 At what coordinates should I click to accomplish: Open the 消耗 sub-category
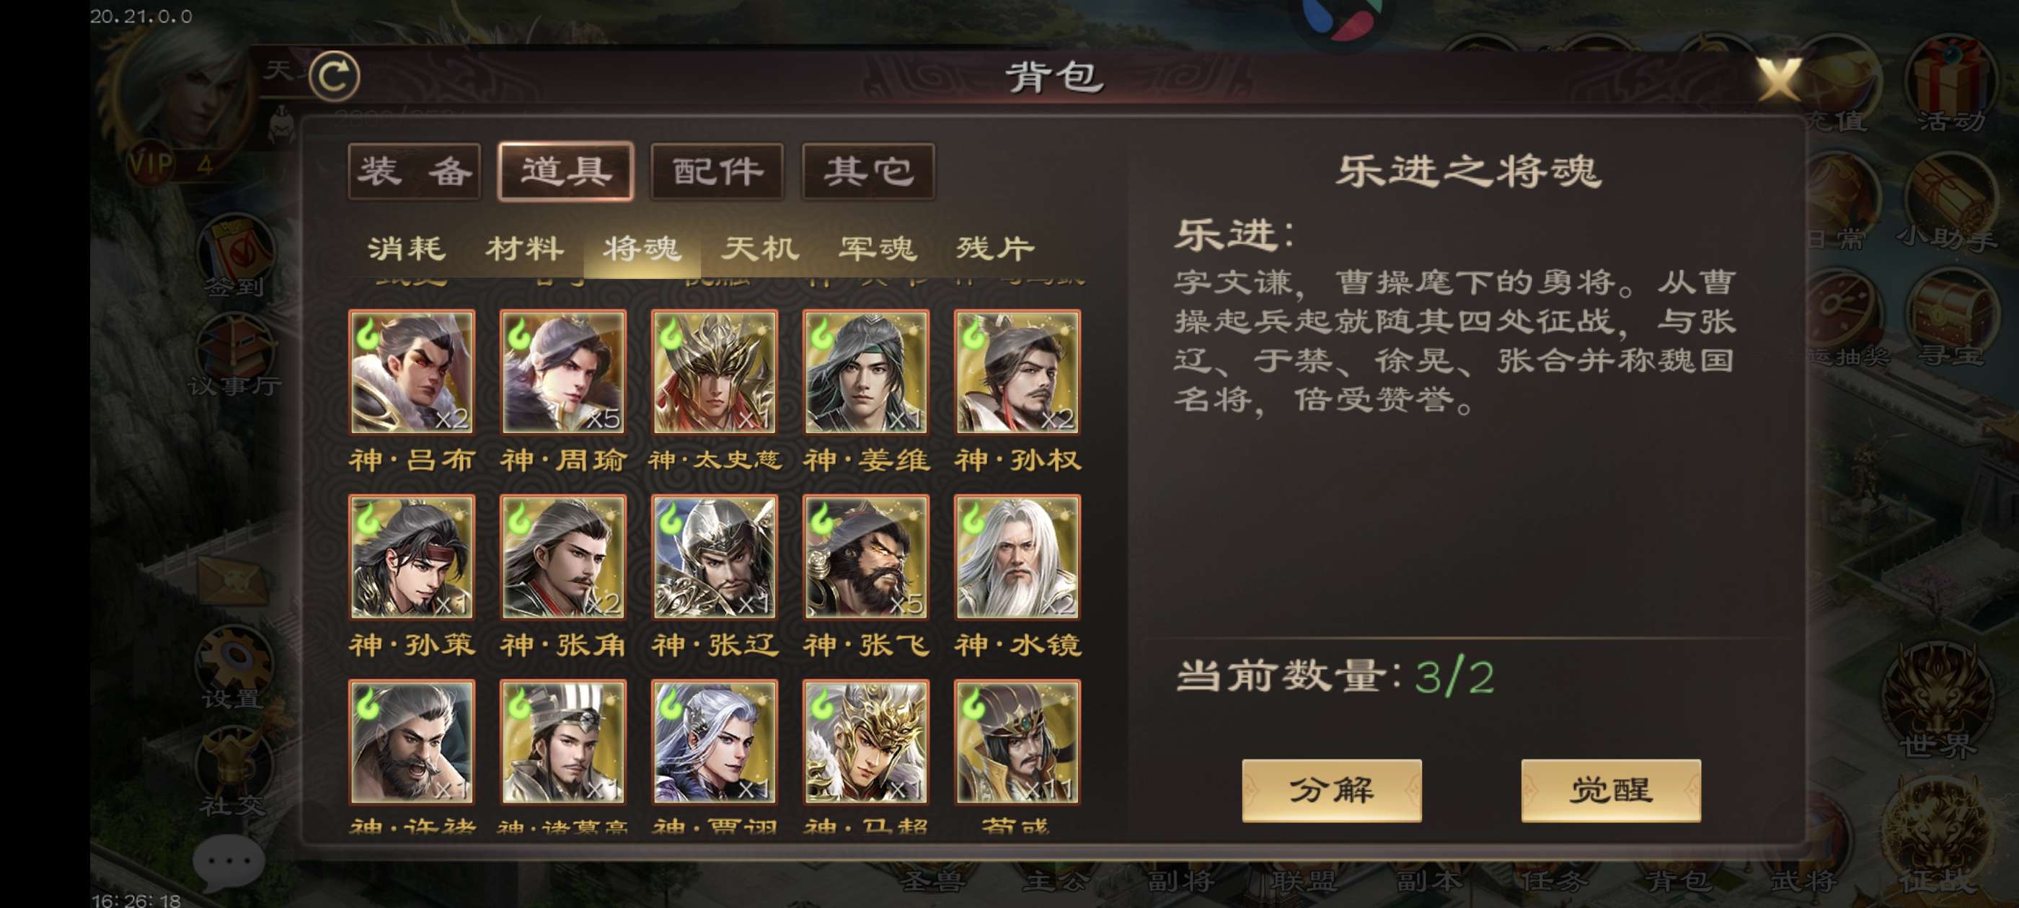(x=407, y=249)
